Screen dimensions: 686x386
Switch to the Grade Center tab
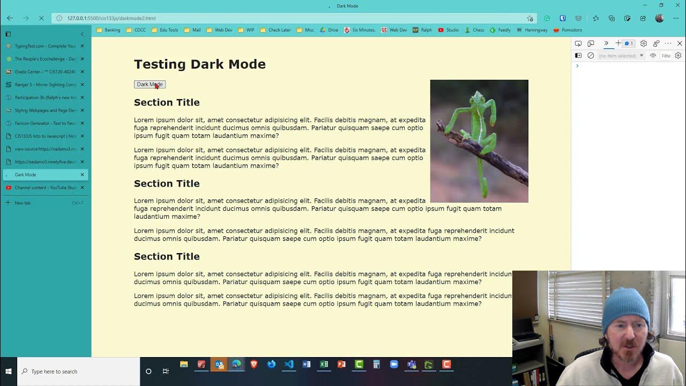46,72
